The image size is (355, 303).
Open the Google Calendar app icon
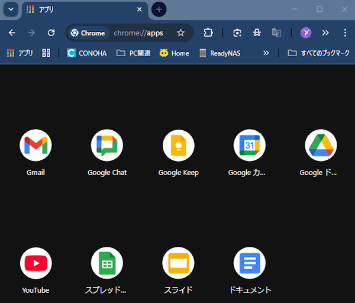pos(250,145)
